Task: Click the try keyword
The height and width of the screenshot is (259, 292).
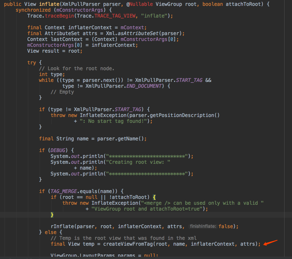Action: coord(31,63)
